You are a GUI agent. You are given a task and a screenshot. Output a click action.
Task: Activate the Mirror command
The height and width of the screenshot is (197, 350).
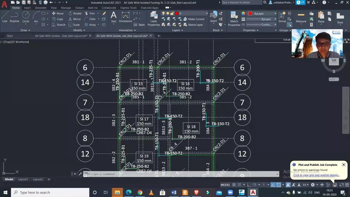[75, 19]
